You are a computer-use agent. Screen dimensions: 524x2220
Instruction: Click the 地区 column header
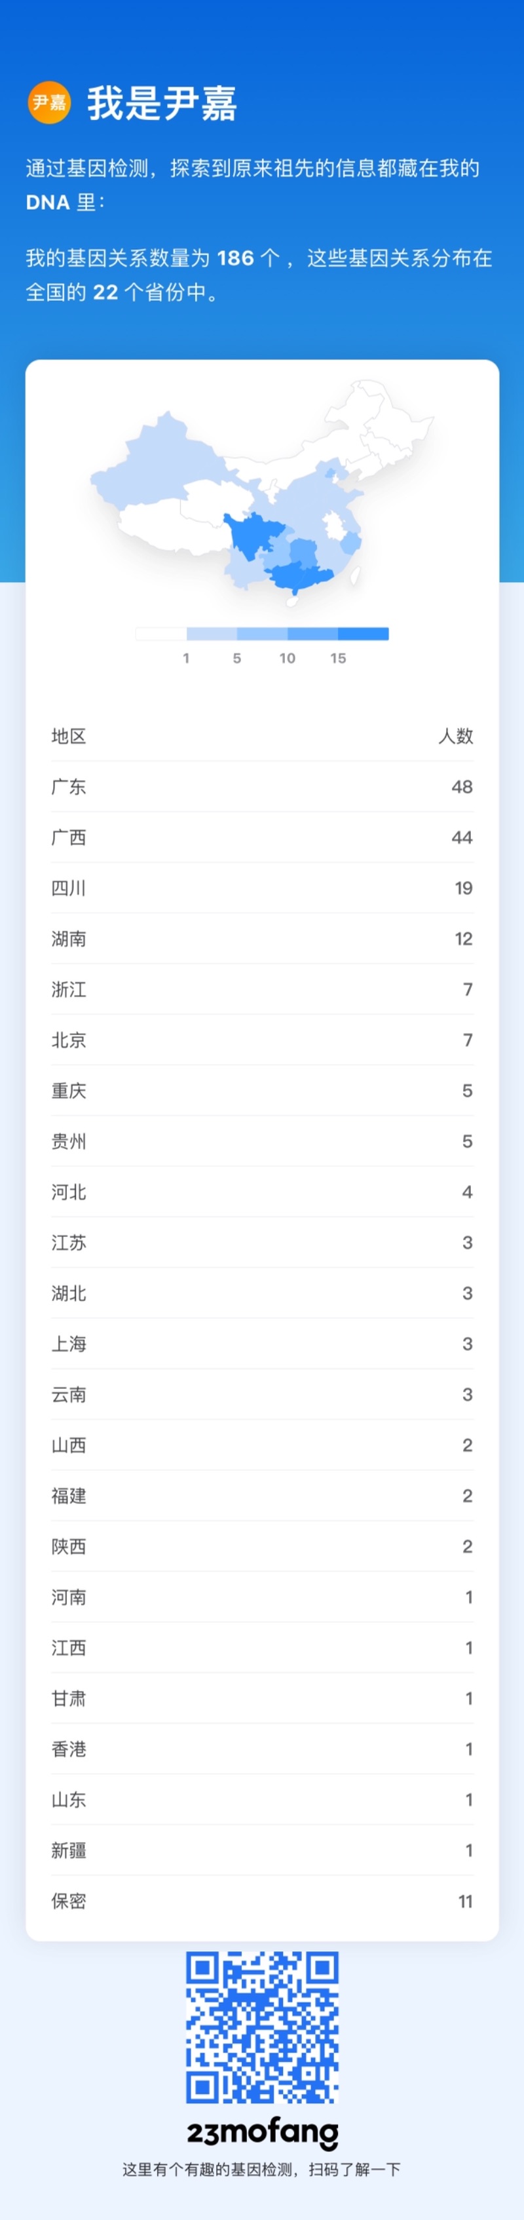click(69, 736)
